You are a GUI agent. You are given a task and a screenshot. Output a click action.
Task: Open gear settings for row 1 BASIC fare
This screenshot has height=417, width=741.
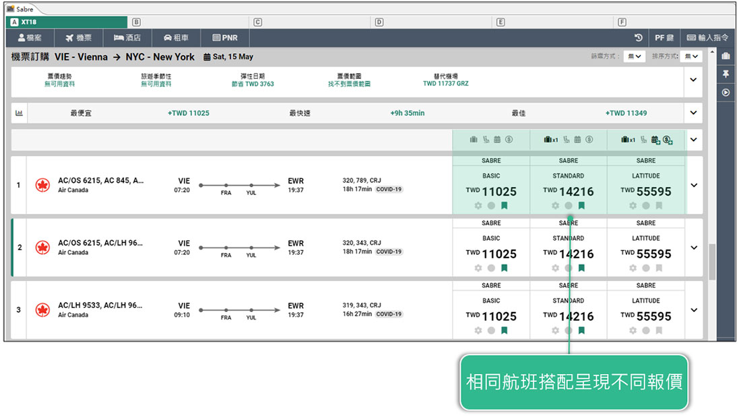(x=478, y=206)
